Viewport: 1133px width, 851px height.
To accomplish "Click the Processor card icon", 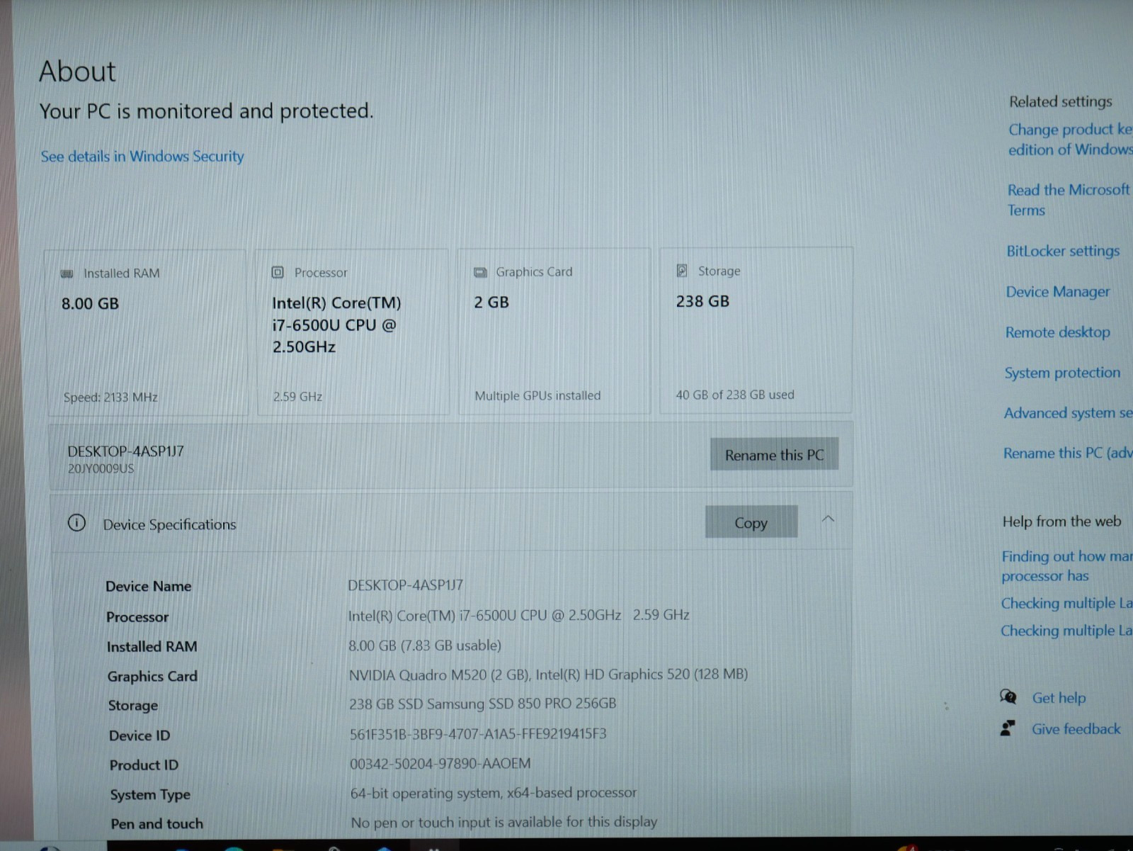I will [278, 272].
